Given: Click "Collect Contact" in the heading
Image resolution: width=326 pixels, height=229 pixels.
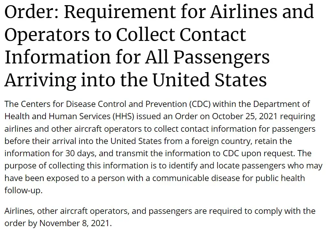Looking at the screenshot, I should [181, 34].
